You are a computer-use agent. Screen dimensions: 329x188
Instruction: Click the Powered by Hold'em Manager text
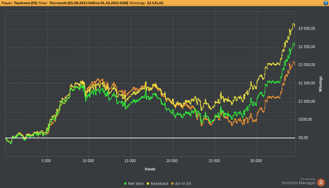coord(298,181)
